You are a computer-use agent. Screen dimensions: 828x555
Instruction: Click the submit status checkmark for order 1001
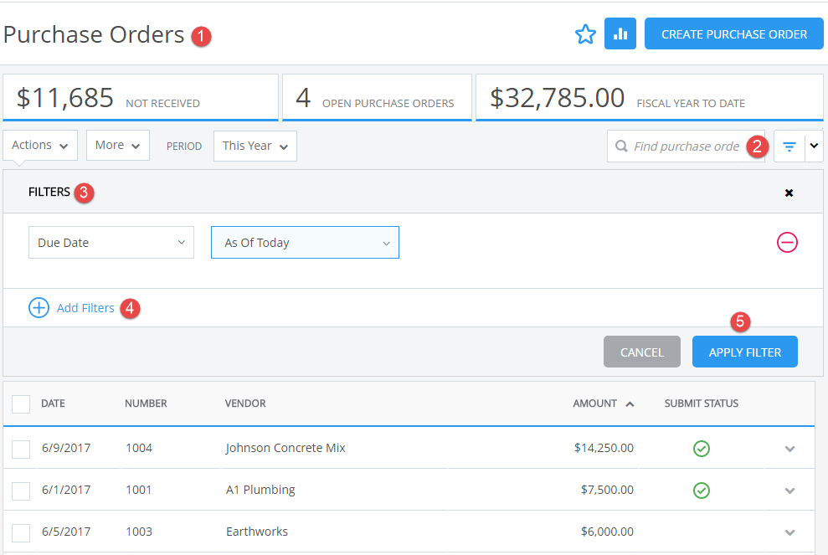pyautogui.click(x=702, y=491)
